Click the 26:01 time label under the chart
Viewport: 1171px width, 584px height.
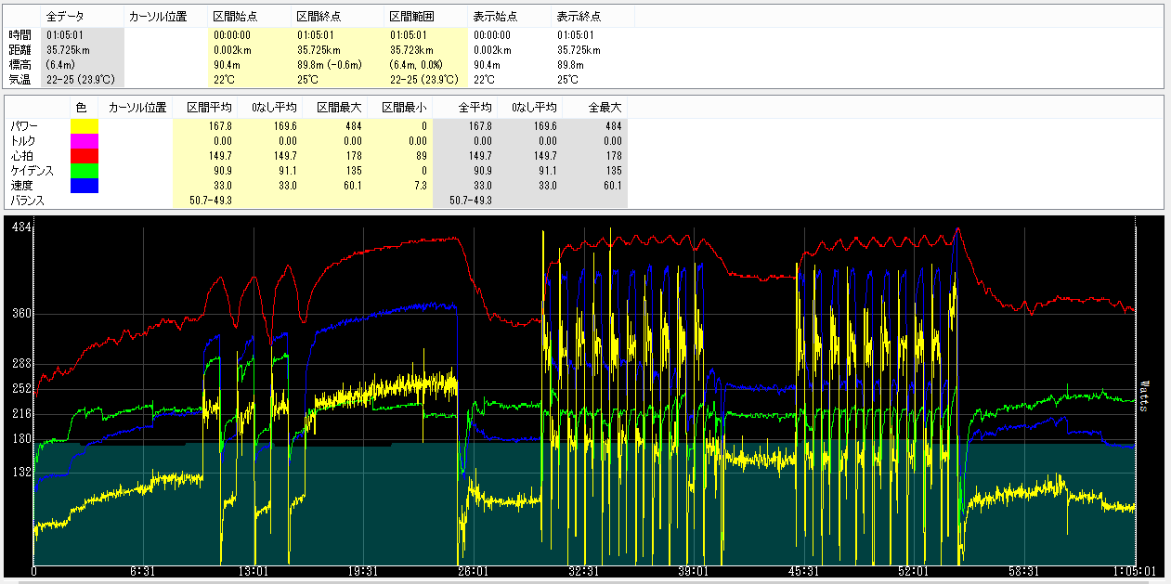coord(474,572)
